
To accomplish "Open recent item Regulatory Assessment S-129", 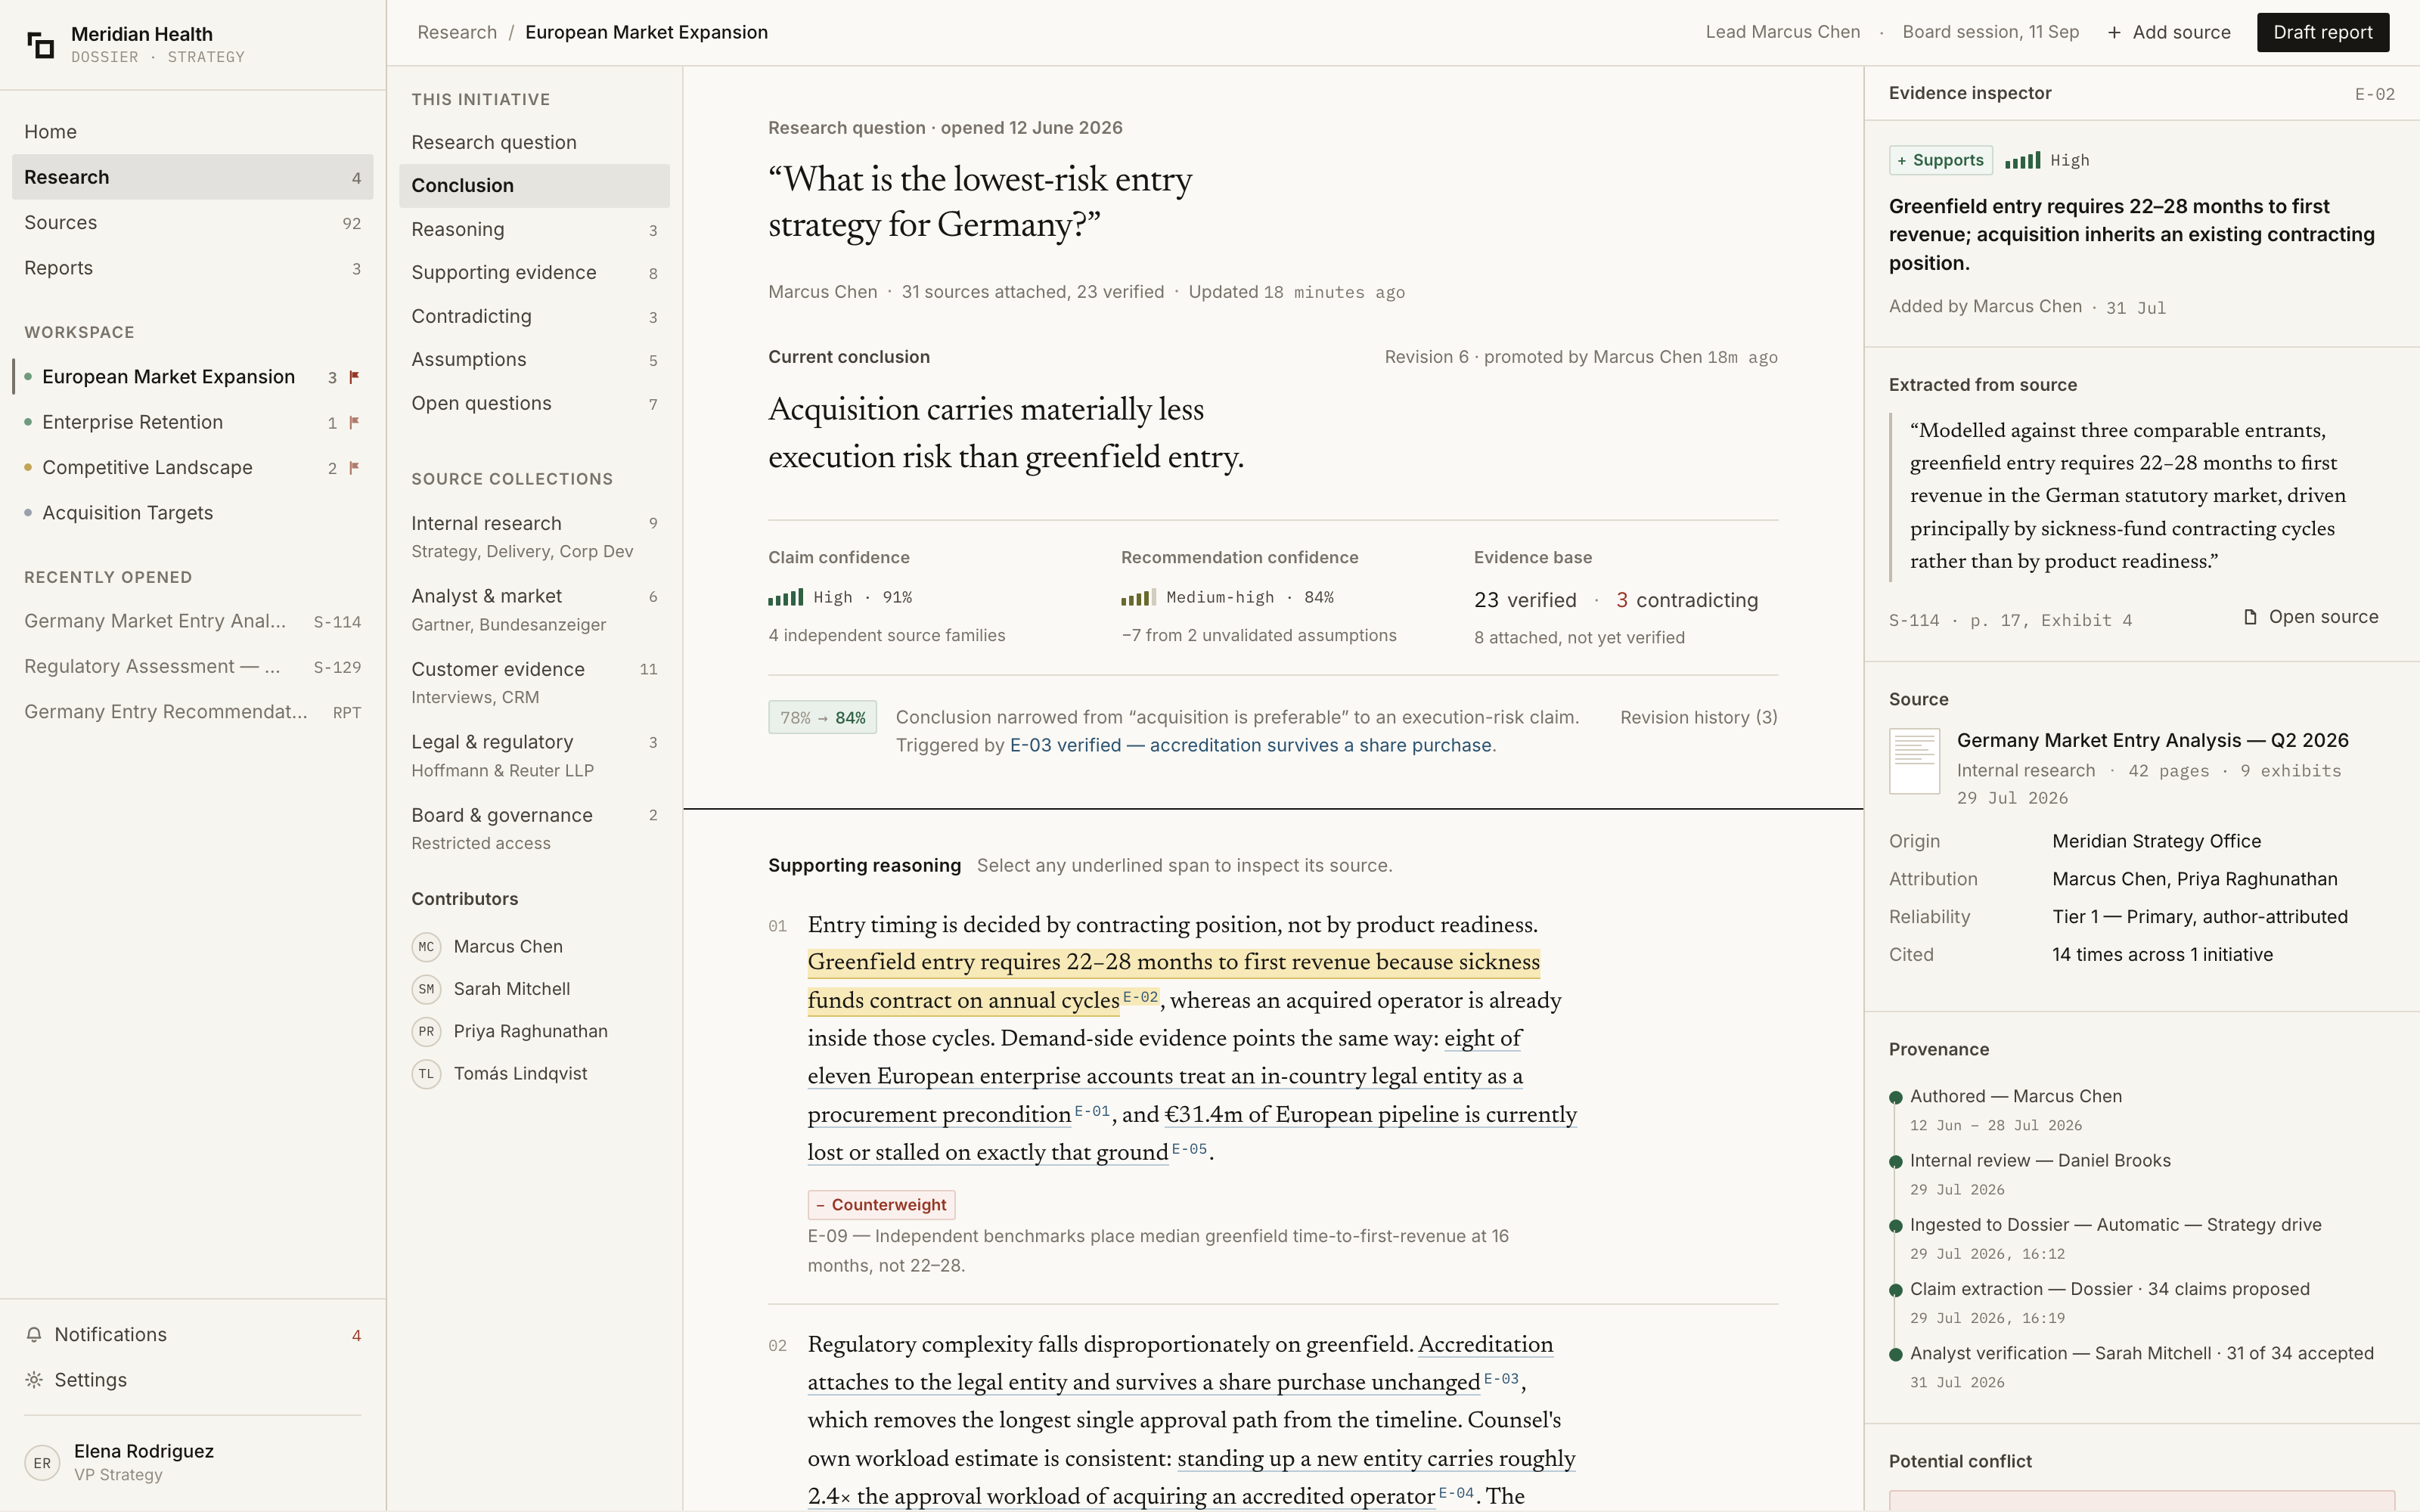I will [x=192, y=666].
